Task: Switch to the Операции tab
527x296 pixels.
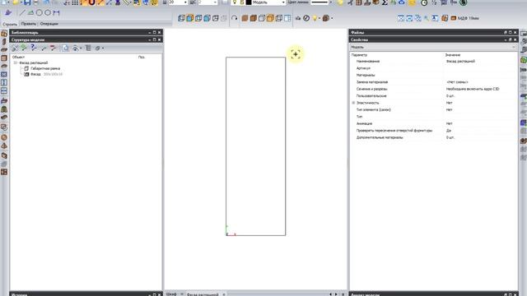Action: [x=49, y=24]
